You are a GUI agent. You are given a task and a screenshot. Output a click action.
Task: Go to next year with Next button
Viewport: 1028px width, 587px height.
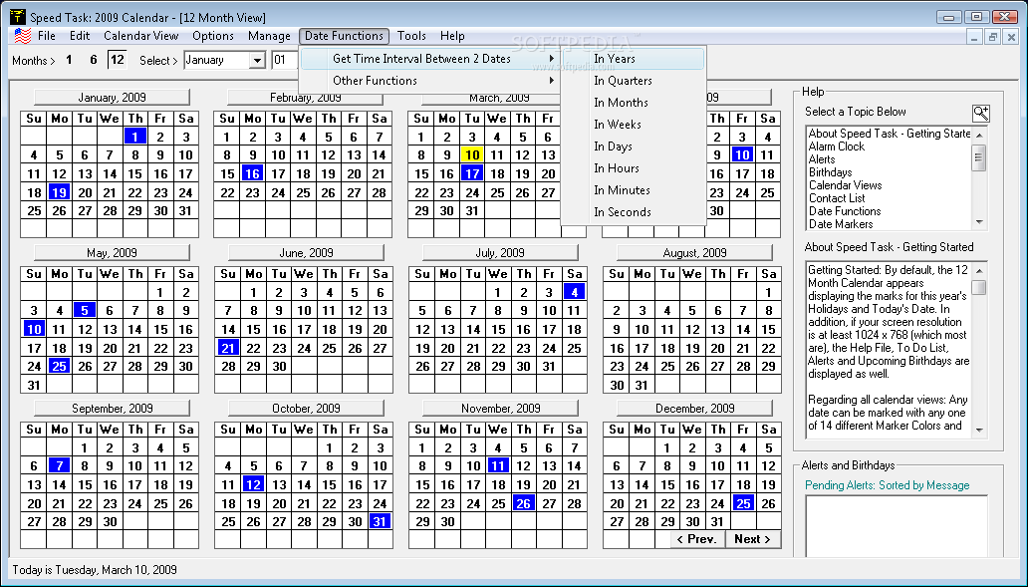pos(753,539)
